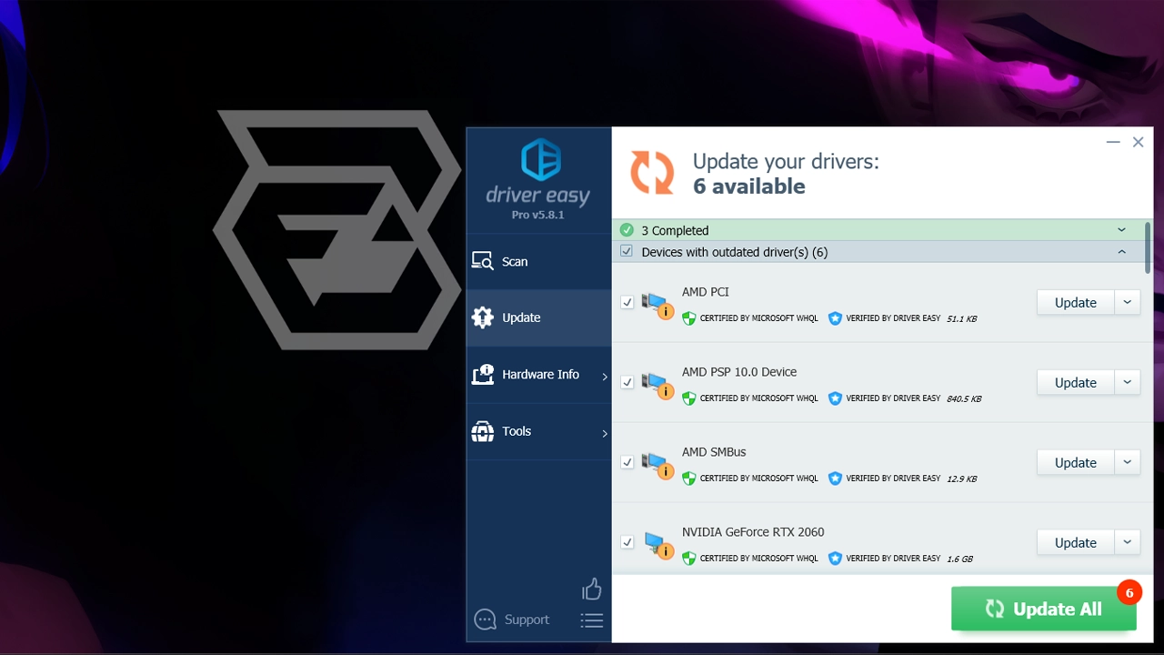Click the Pro v5.8.1 version text
The width and height of the screenshot is (1164, 655).
coord(538,215)
